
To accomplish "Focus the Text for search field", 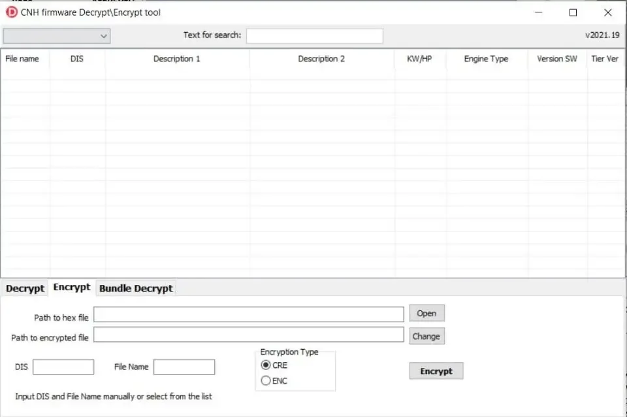I will point(315,35).
